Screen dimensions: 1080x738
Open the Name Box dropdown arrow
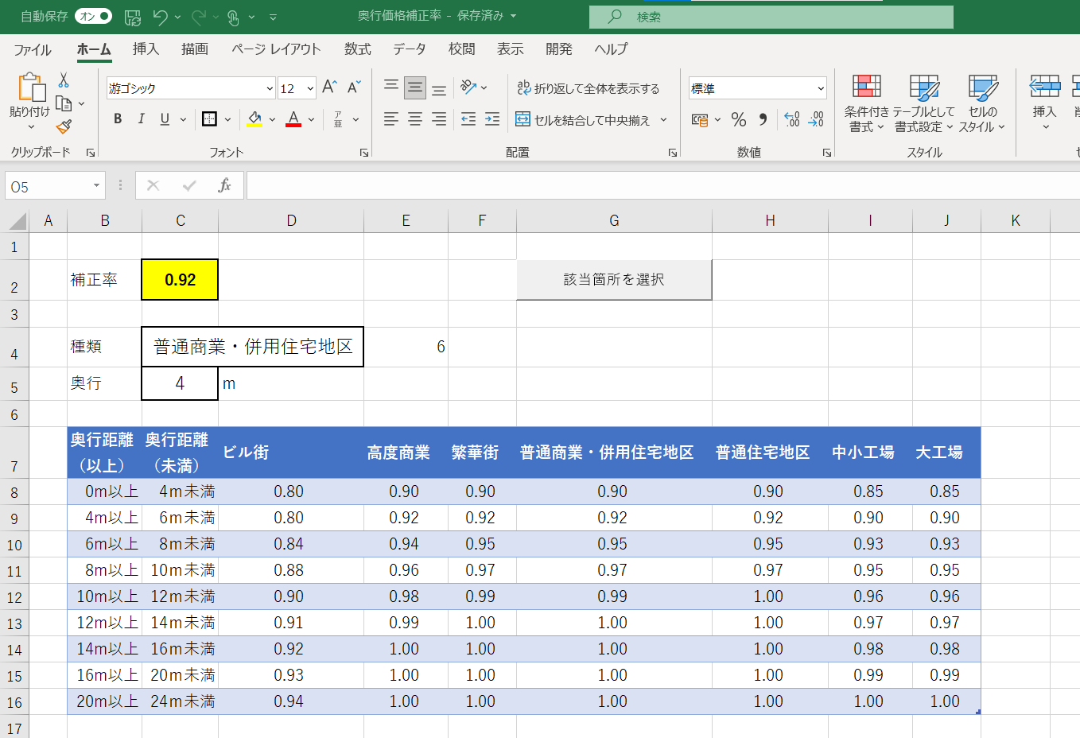[96, 186]
